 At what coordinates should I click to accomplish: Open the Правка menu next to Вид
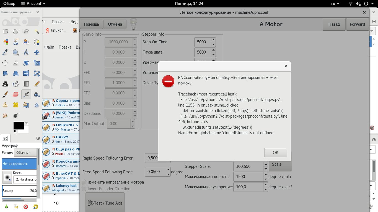click(x=58, y=22)
